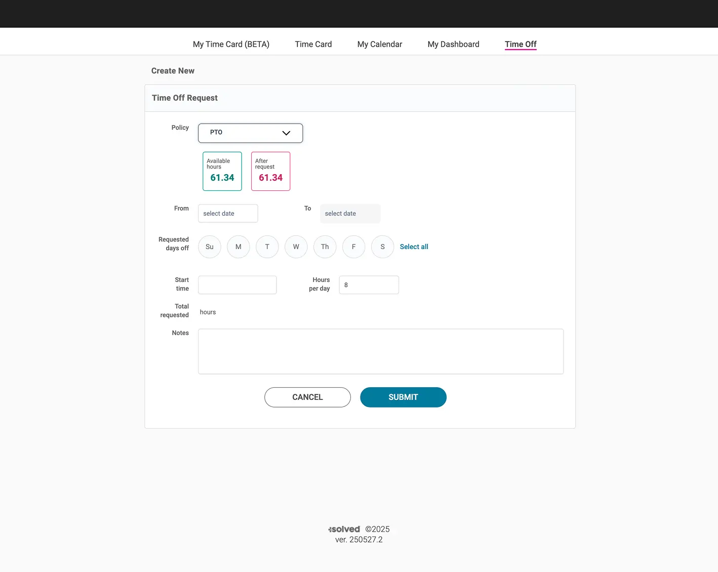Toggle Monday as a requested day off
This screenshot has height=572, width=718.
238,247
